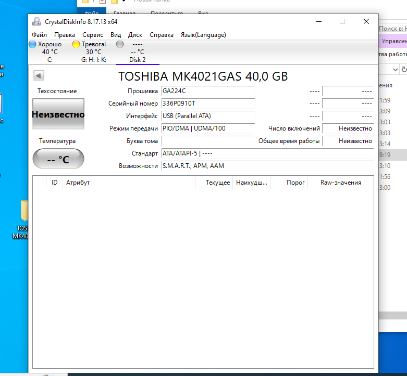Click the Порог column header
407x376 pixels.
289,183
